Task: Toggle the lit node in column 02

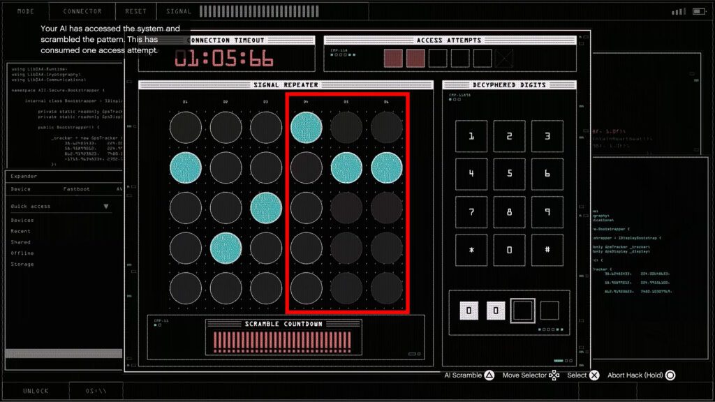Action: (226, 248)
